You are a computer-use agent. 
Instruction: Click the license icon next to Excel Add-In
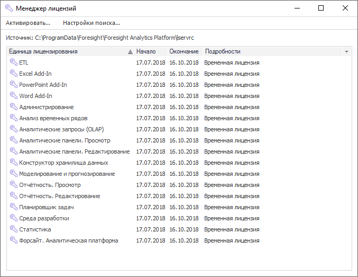[x=13, y=74]
